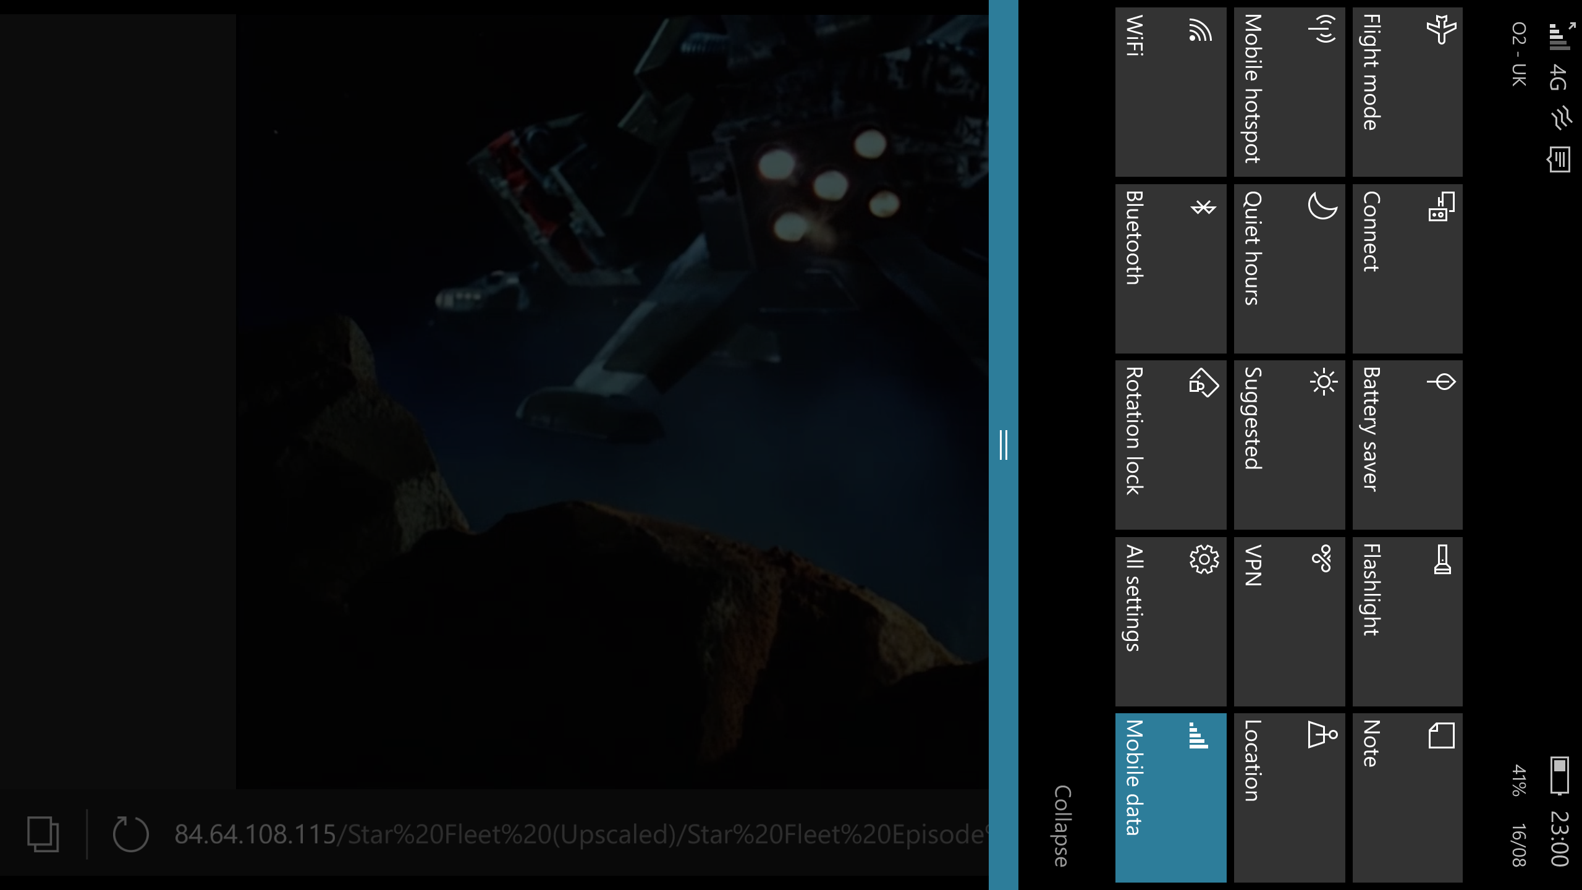Click the 23:00 clock in status bar
This screenshot has width=1582, height=890.
pyautogui.click(x=1559, y=839)
